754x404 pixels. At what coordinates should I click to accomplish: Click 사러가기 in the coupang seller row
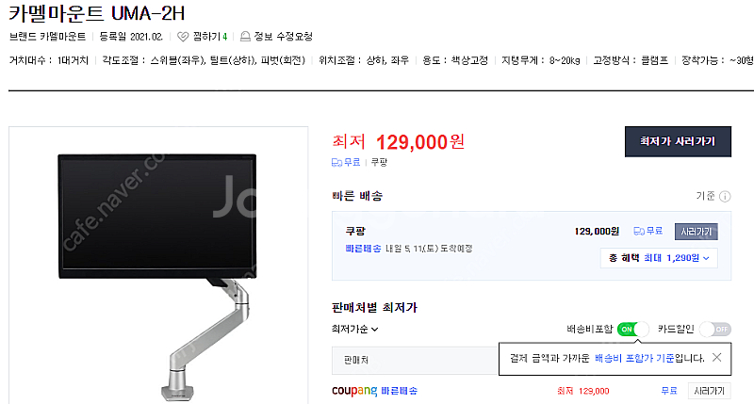[x=710, y=391]
